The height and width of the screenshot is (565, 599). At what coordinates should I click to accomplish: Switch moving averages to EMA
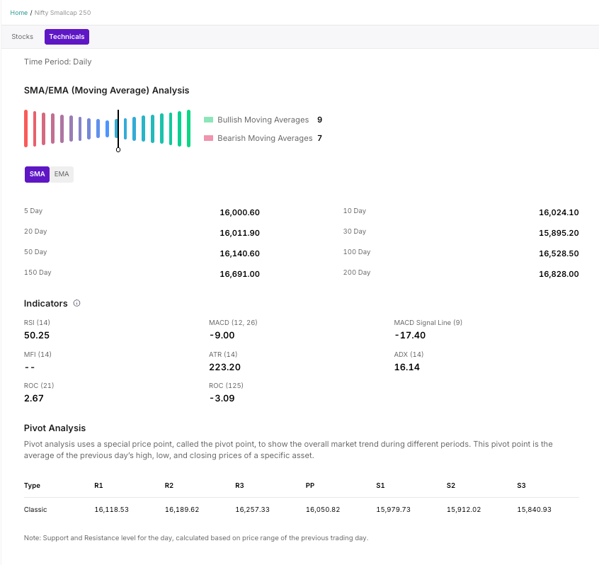click(62, 174)
